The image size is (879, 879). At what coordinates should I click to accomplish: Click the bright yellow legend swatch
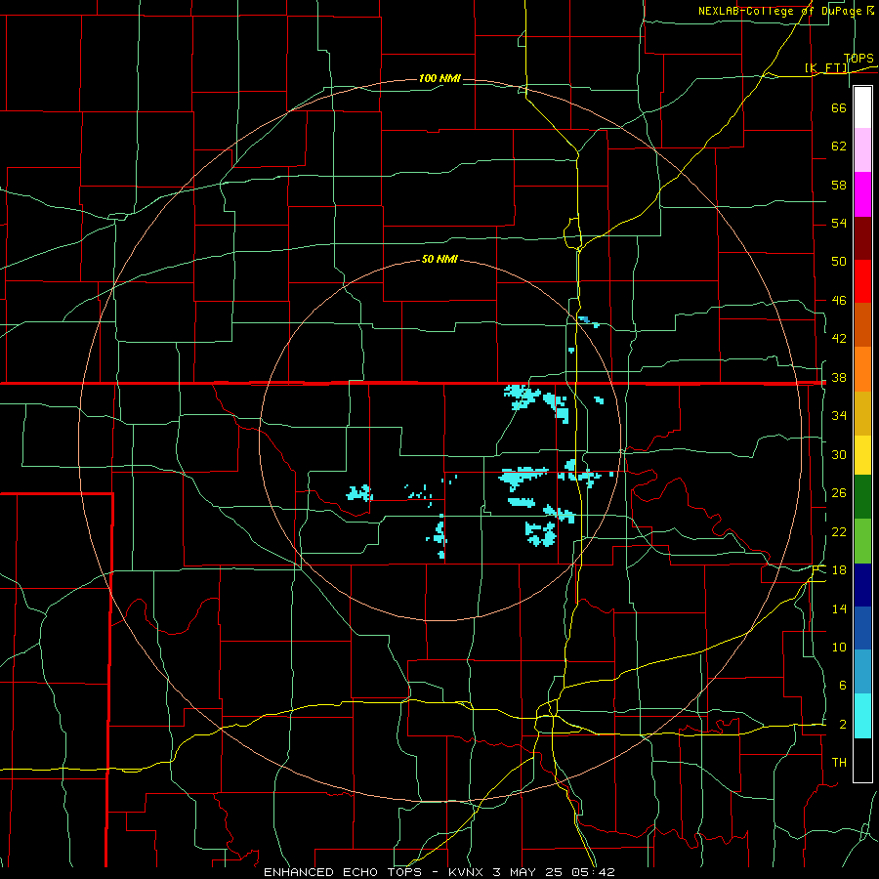point(862,455)
